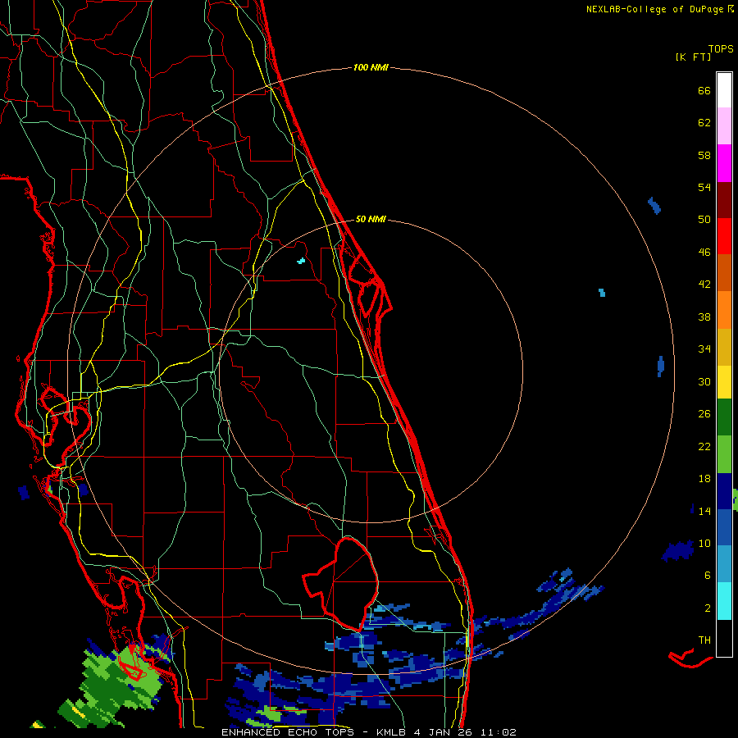Image resolution: width=738 pixels, height=738 pixels.
Task: Click the 22 value on the legend
Action: click(704, 446)
